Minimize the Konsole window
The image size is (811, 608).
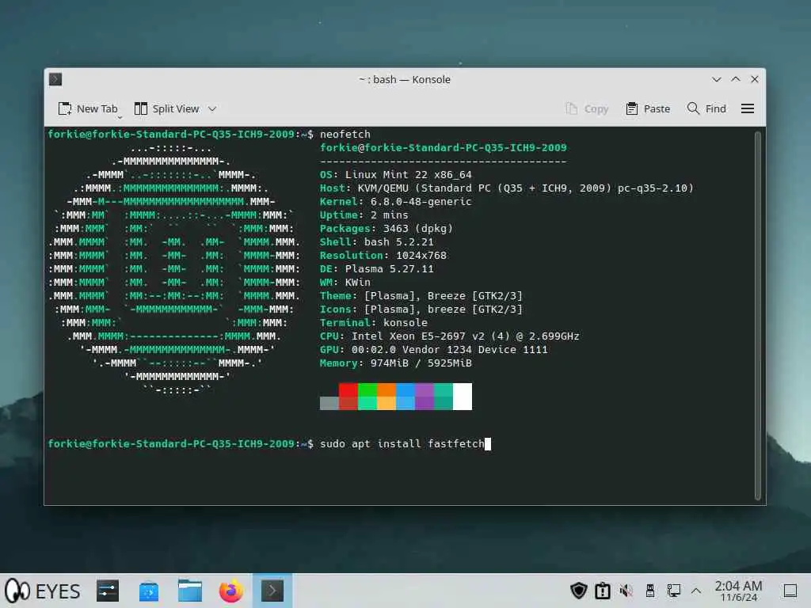click(x=716, y=79)
